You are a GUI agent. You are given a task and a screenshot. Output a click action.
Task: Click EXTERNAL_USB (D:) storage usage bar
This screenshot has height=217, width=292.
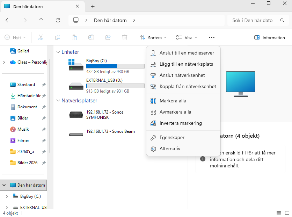tap(115, 86)
